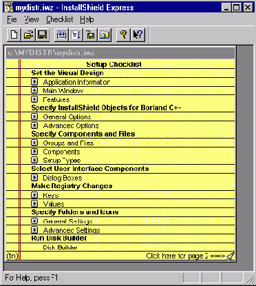Click 'Make Registry Changes' heading
This screenshot has width=256, height=286.
pyautogui.click(x=72, y=186)
